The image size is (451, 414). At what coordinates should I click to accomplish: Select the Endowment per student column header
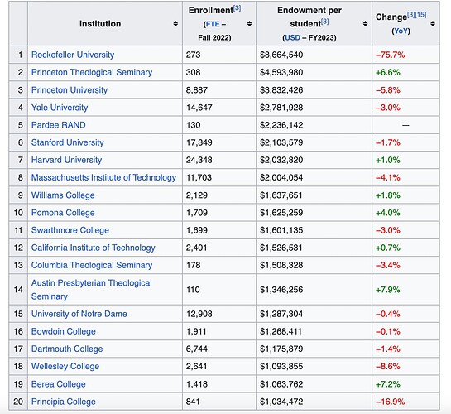coord(314,23)
